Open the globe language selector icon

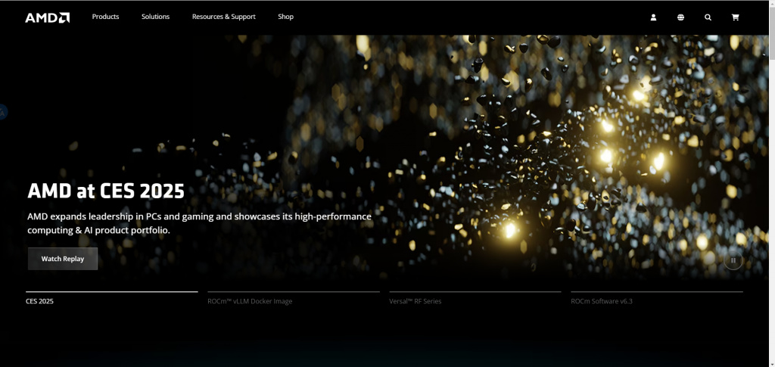pyautogui.click(x=680, y=17)
